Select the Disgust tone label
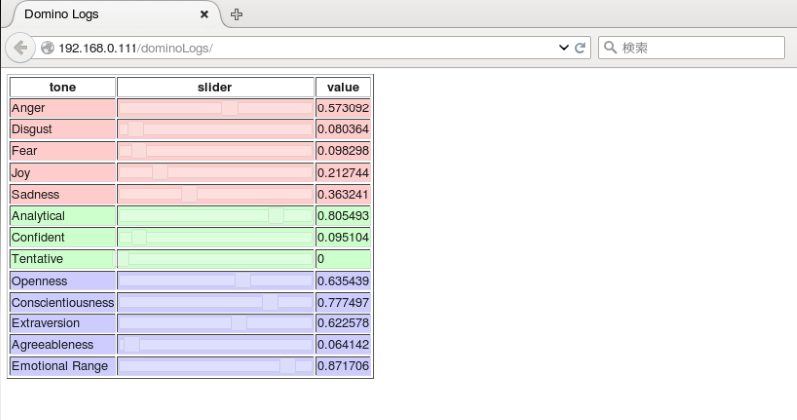 point(32,129)
